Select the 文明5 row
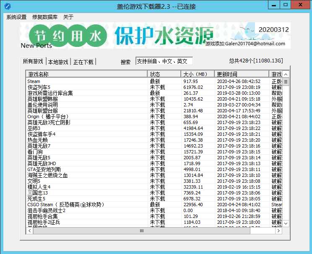Viewport: 312px width, 254px height. coord(154,181)
